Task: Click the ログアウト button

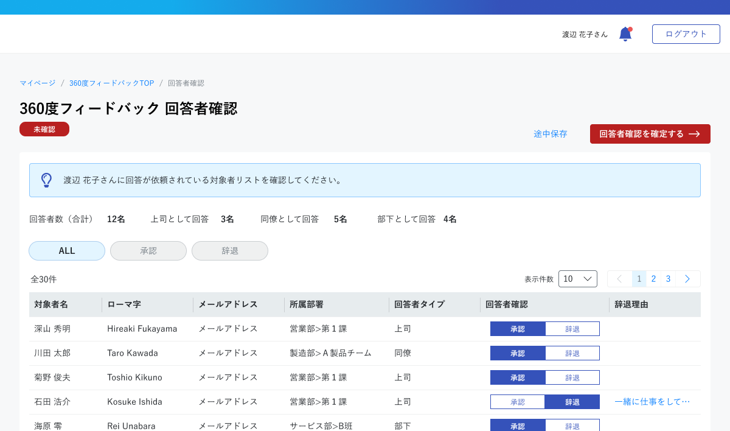Action: (686, 34)
